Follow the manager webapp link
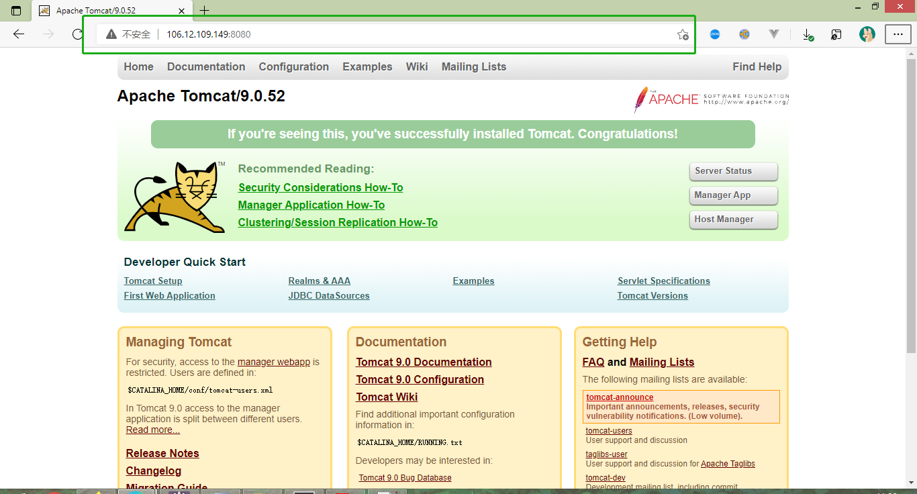 tap(274, 362)
